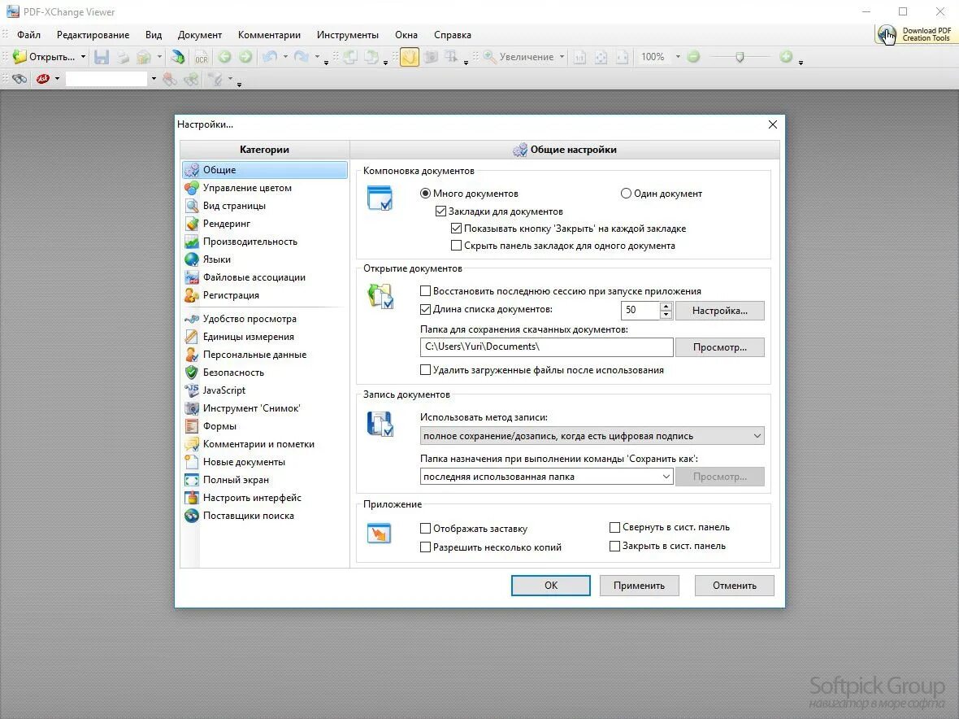Viewport: 959px width, 719px height.
Task: Click the binoculars Find icon
Action: click(x=20, y=79)
